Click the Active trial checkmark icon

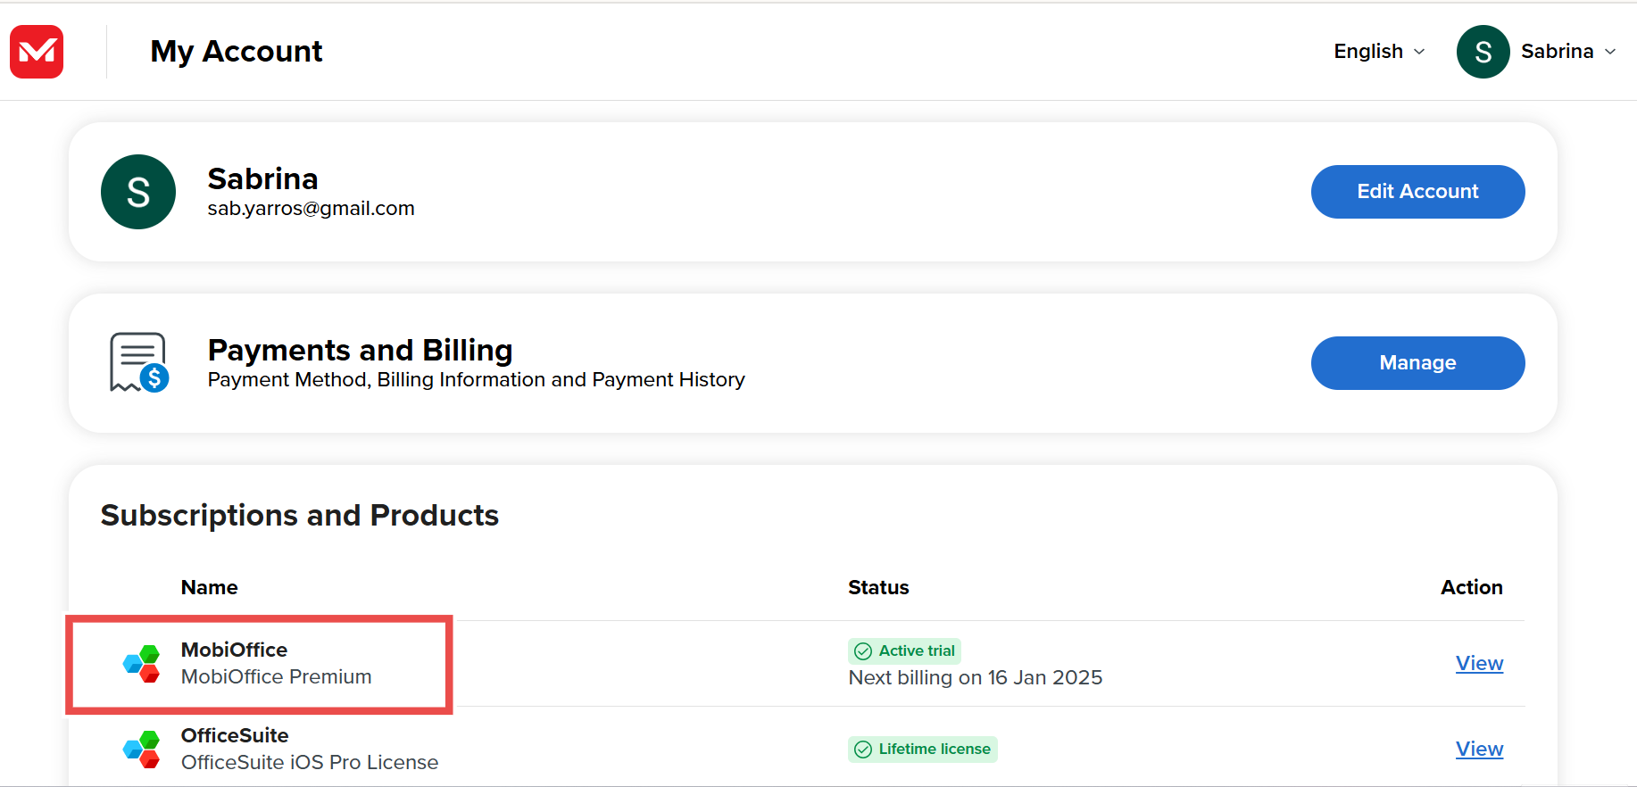pos(863,651)
